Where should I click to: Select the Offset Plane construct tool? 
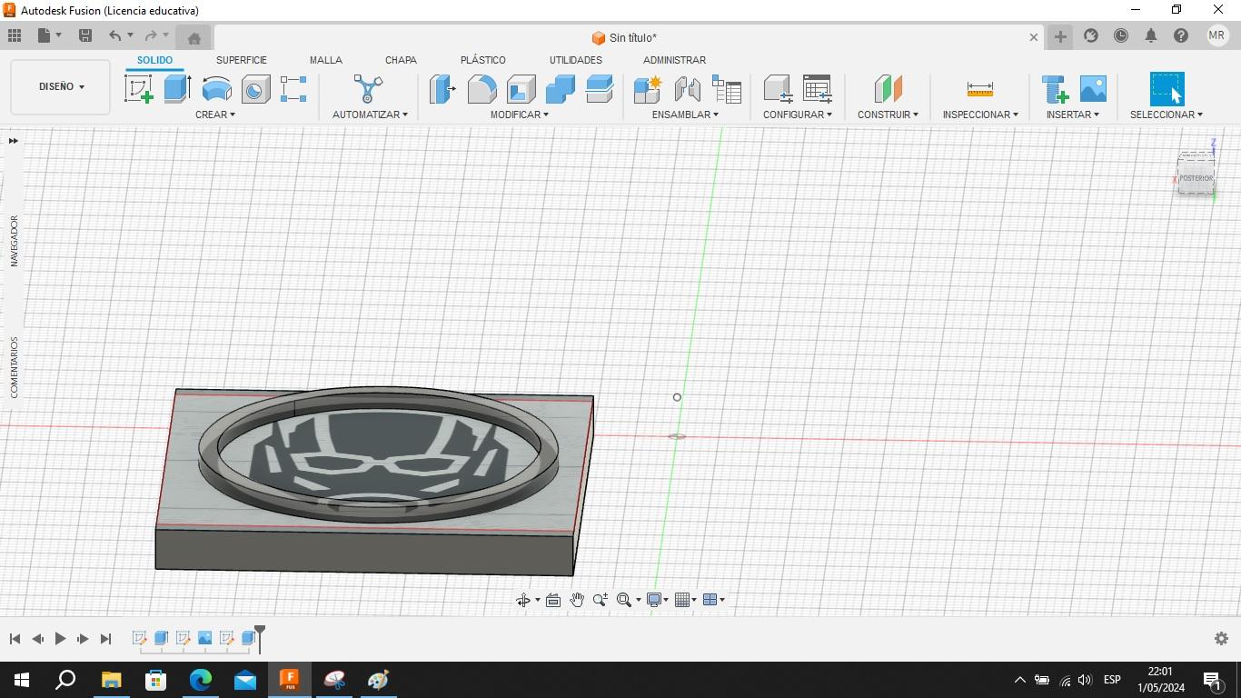(x=888, y=89)
